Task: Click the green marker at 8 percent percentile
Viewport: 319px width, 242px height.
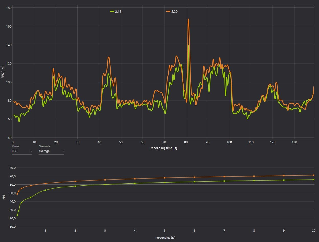Action: (254, 181)
